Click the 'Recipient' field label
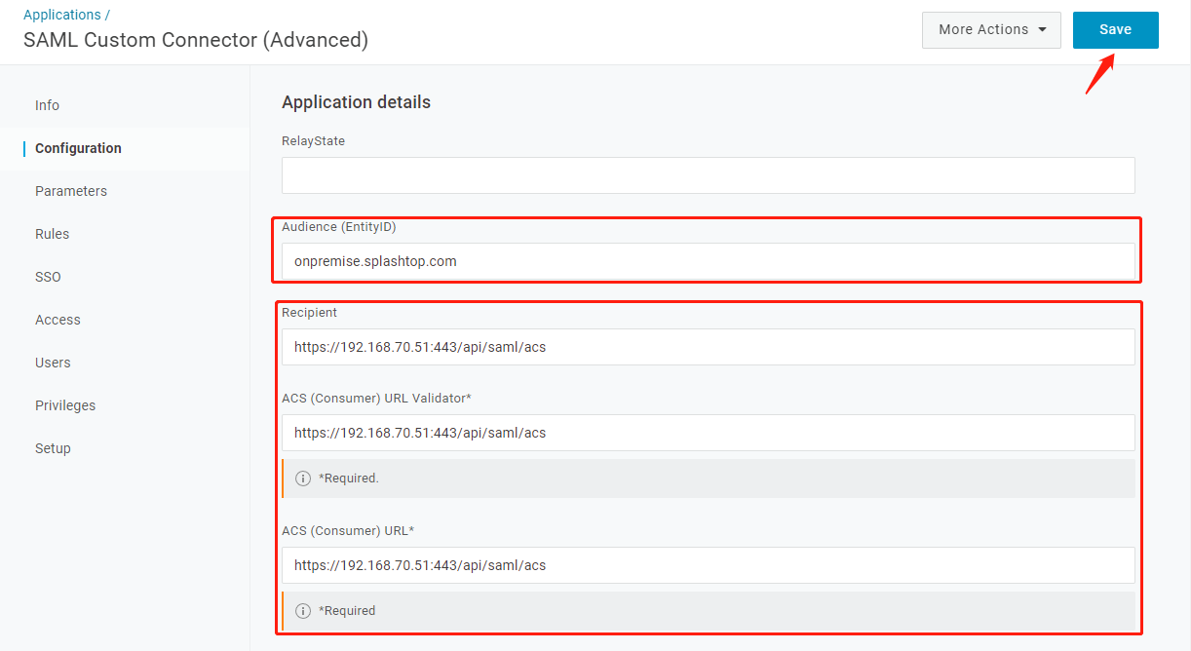Viewport: 1191px width, 651px height. tap(309, 313)
